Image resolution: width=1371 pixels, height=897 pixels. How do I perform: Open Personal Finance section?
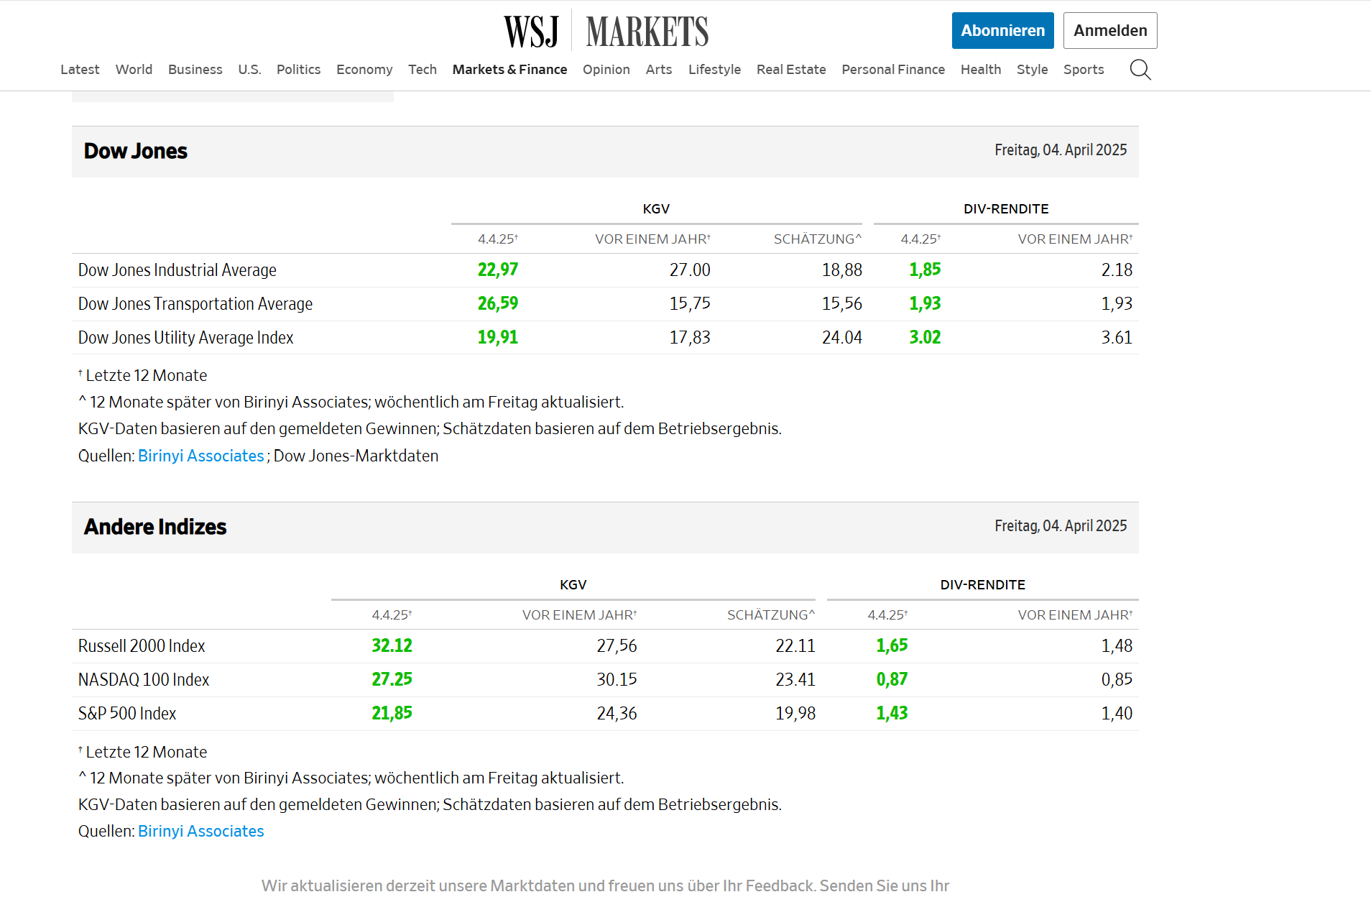893,70
